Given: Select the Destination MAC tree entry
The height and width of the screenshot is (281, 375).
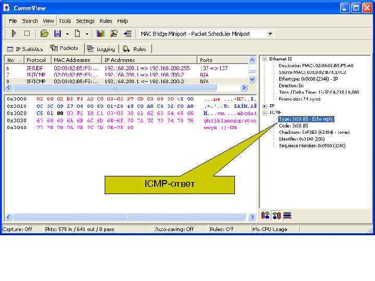Looking at the screenshot, I should tap(316, 66).
